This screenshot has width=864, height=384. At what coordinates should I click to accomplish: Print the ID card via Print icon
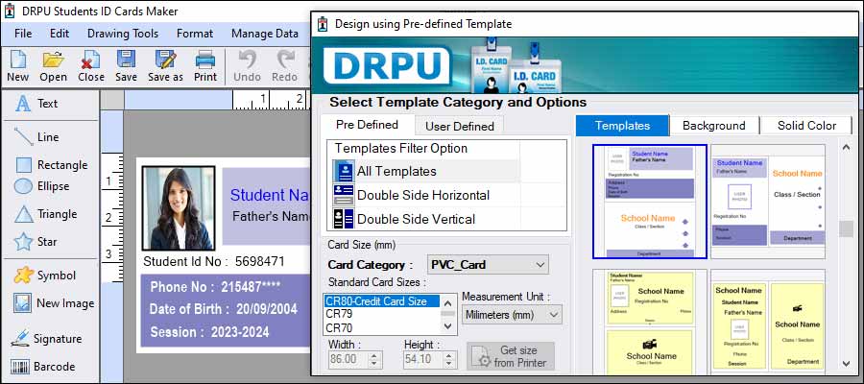tap(205, 66)
